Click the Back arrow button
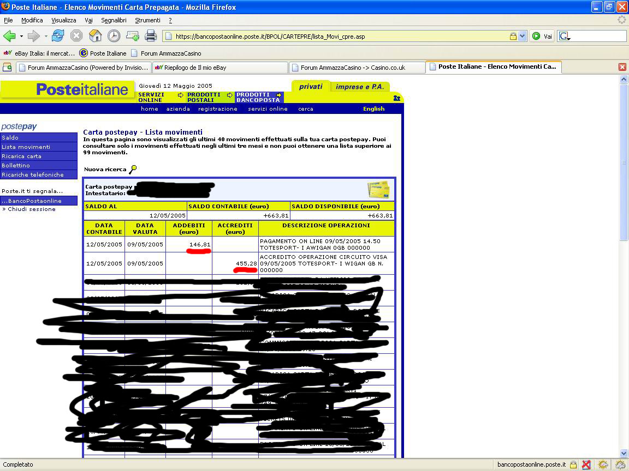 point(9,36)
